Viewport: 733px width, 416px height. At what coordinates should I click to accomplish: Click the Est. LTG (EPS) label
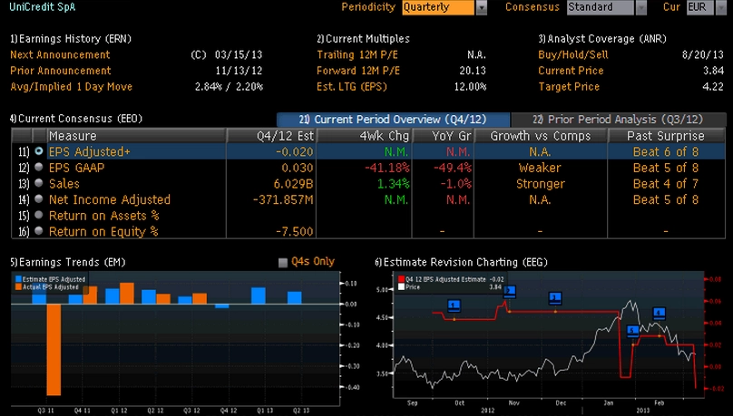(352, 86)
